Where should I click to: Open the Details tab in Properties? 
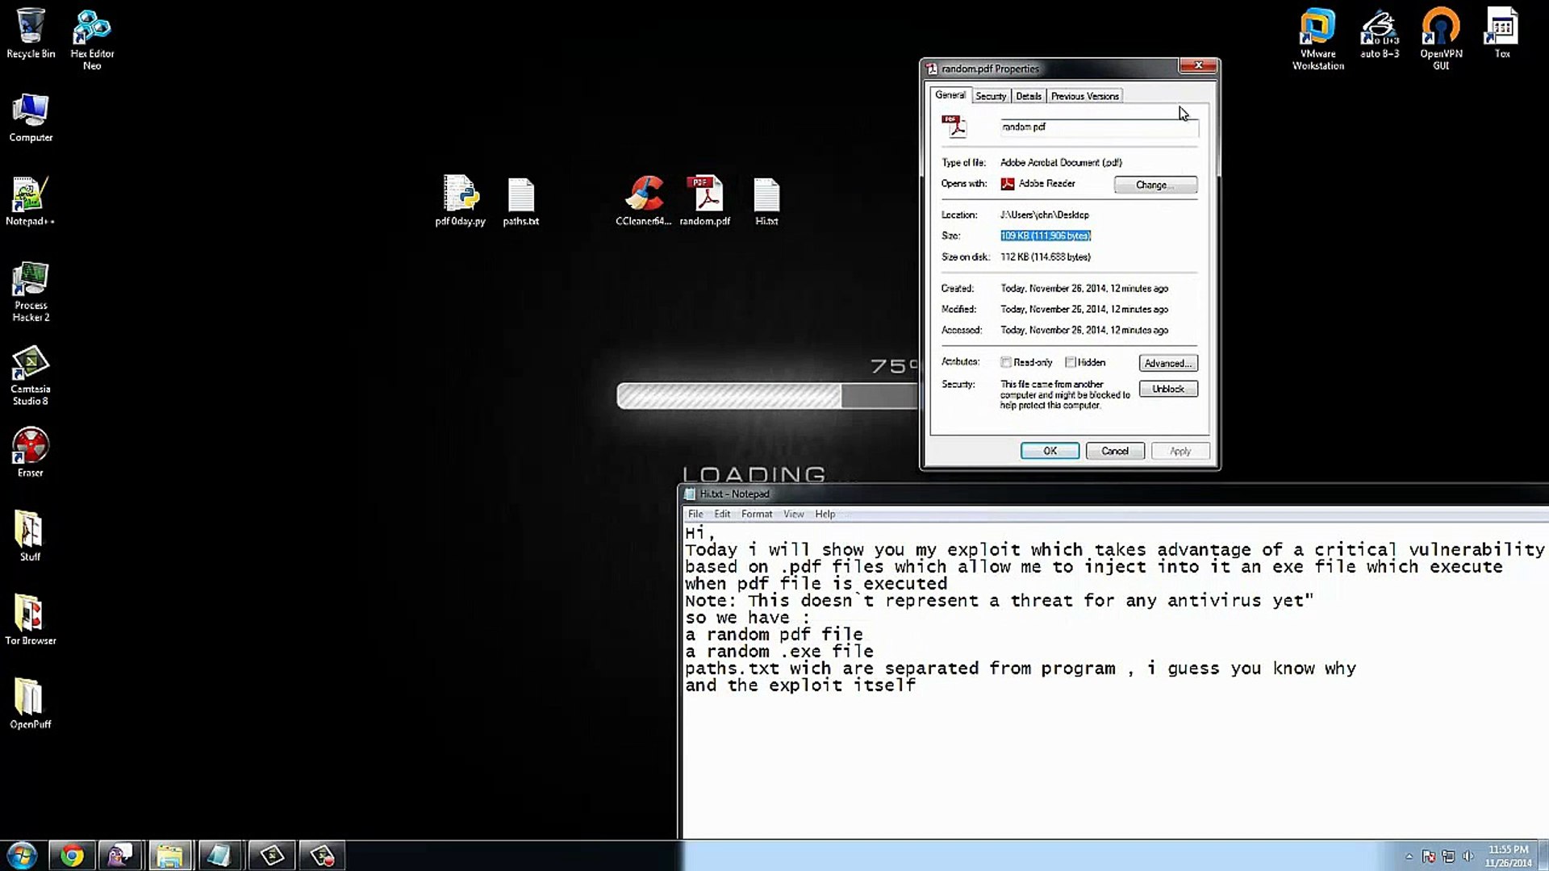[x=1029, y=96]
